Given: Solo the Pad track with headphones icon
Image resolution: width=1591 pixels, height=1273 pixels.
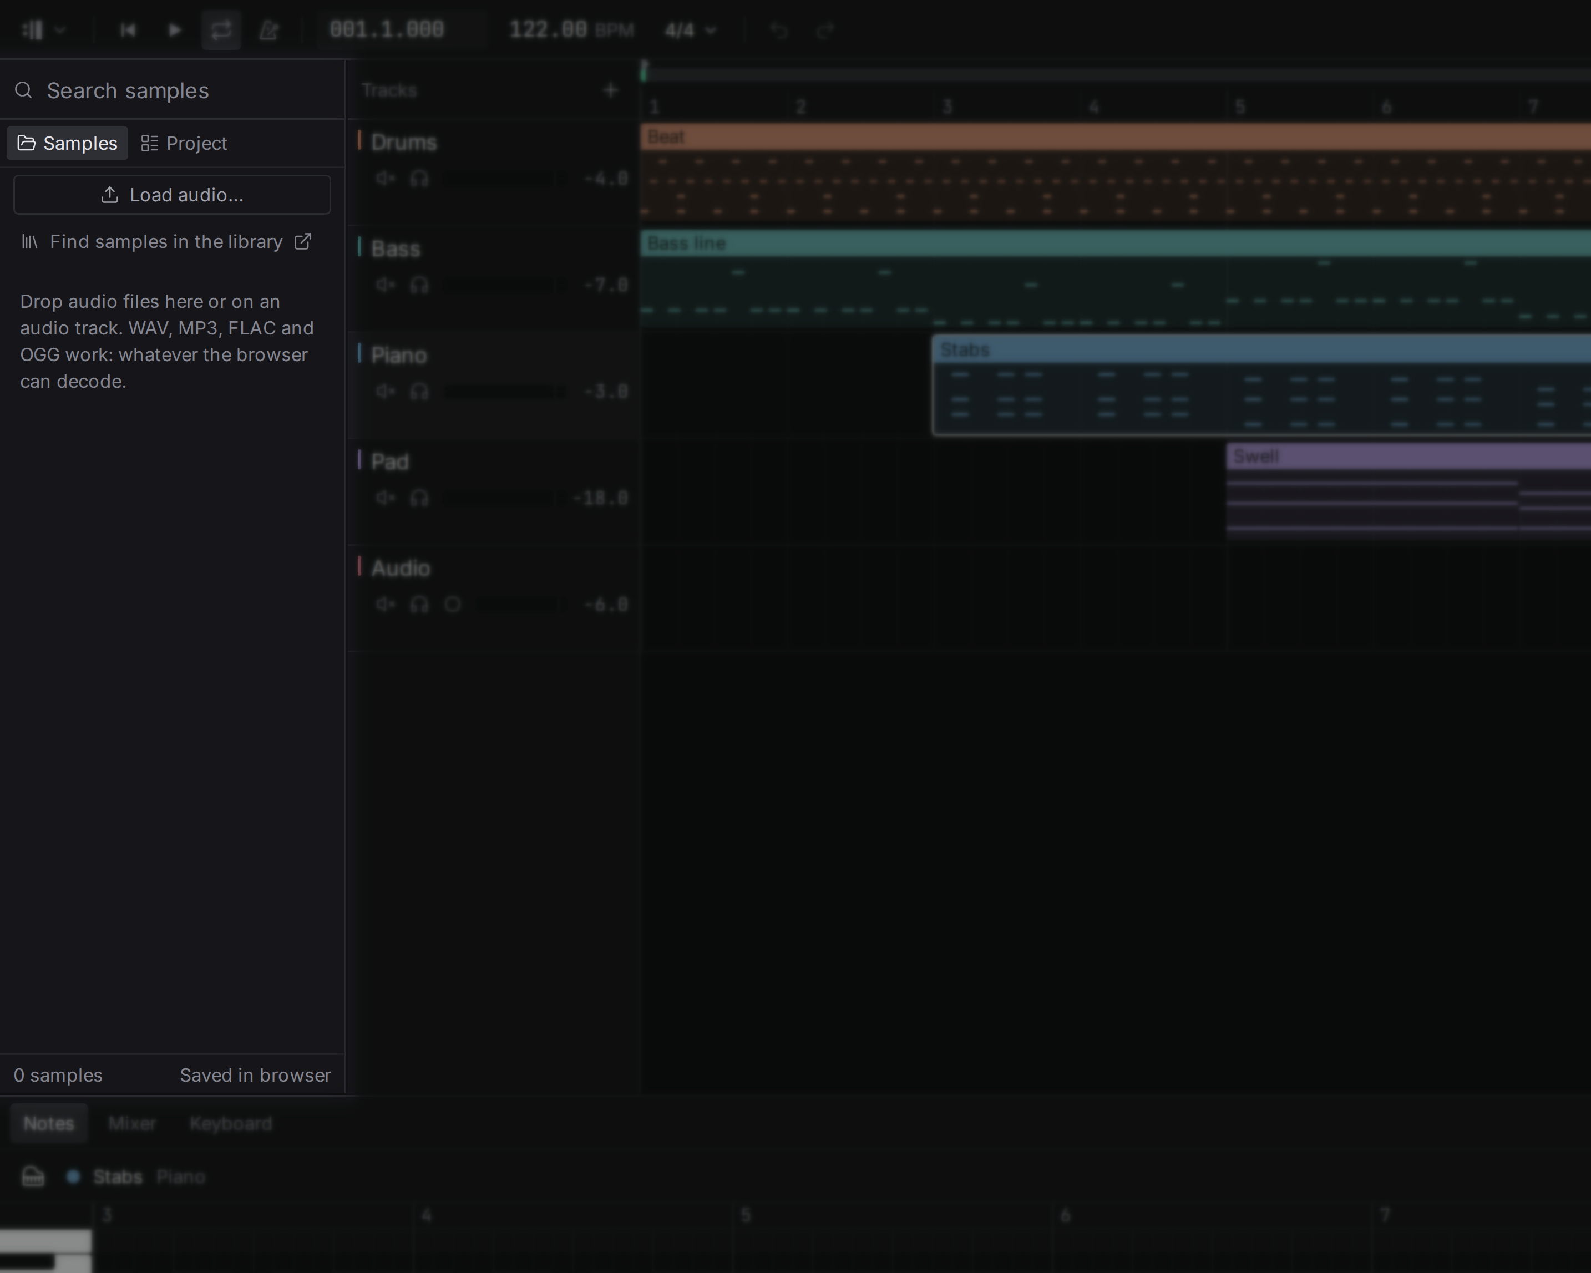Looking at the screenshot, I should 419,498.
